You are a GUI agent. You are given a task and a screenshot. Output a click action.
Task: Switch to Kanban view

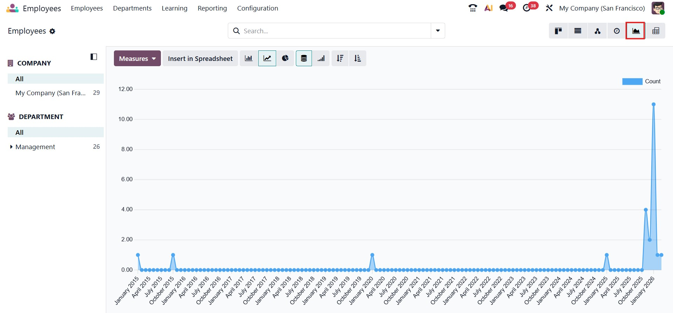[x=558, y=31]
